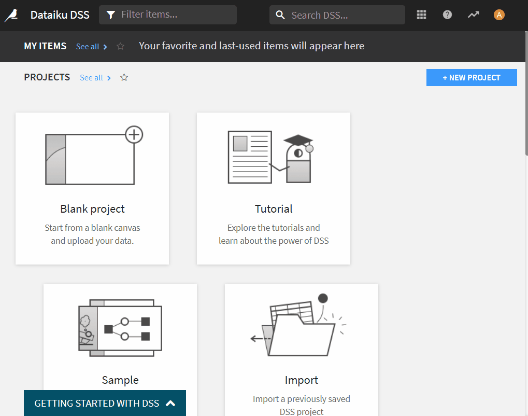The height and width of the screenshot is (416, 528).
Task: Focus the Search DSS input field
Action: coord(337,15)
